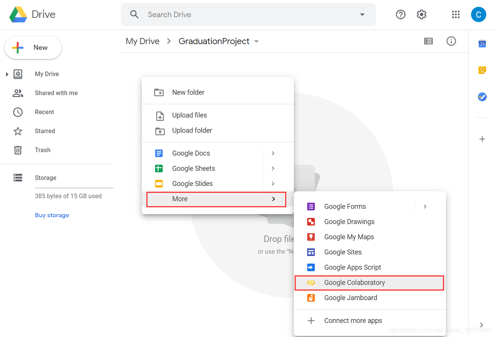Choose Upload folder in the menu
Screen dimensions: 495x337
[x=218, y=130]
